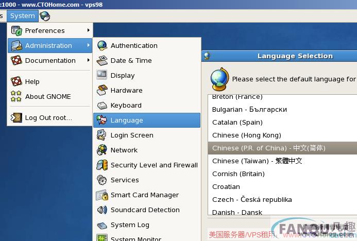Click the Log Out door icon
The image size is (357, 241).
(x=16, y=117)
